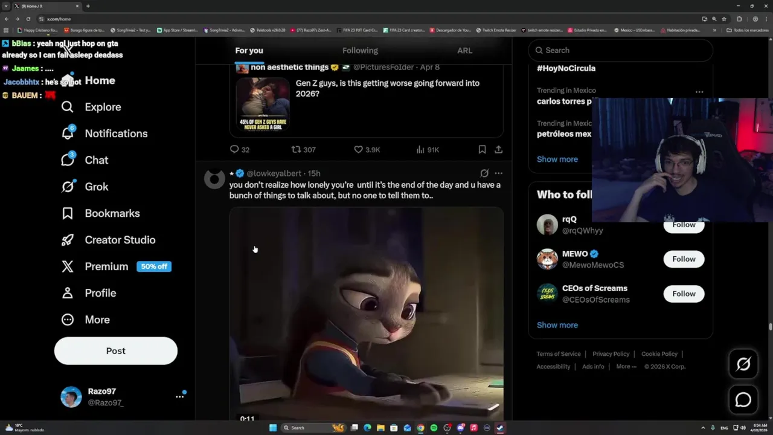Open lowkeyalbert's profile avatar
The image size is (773, 435).
click(214, 179)
